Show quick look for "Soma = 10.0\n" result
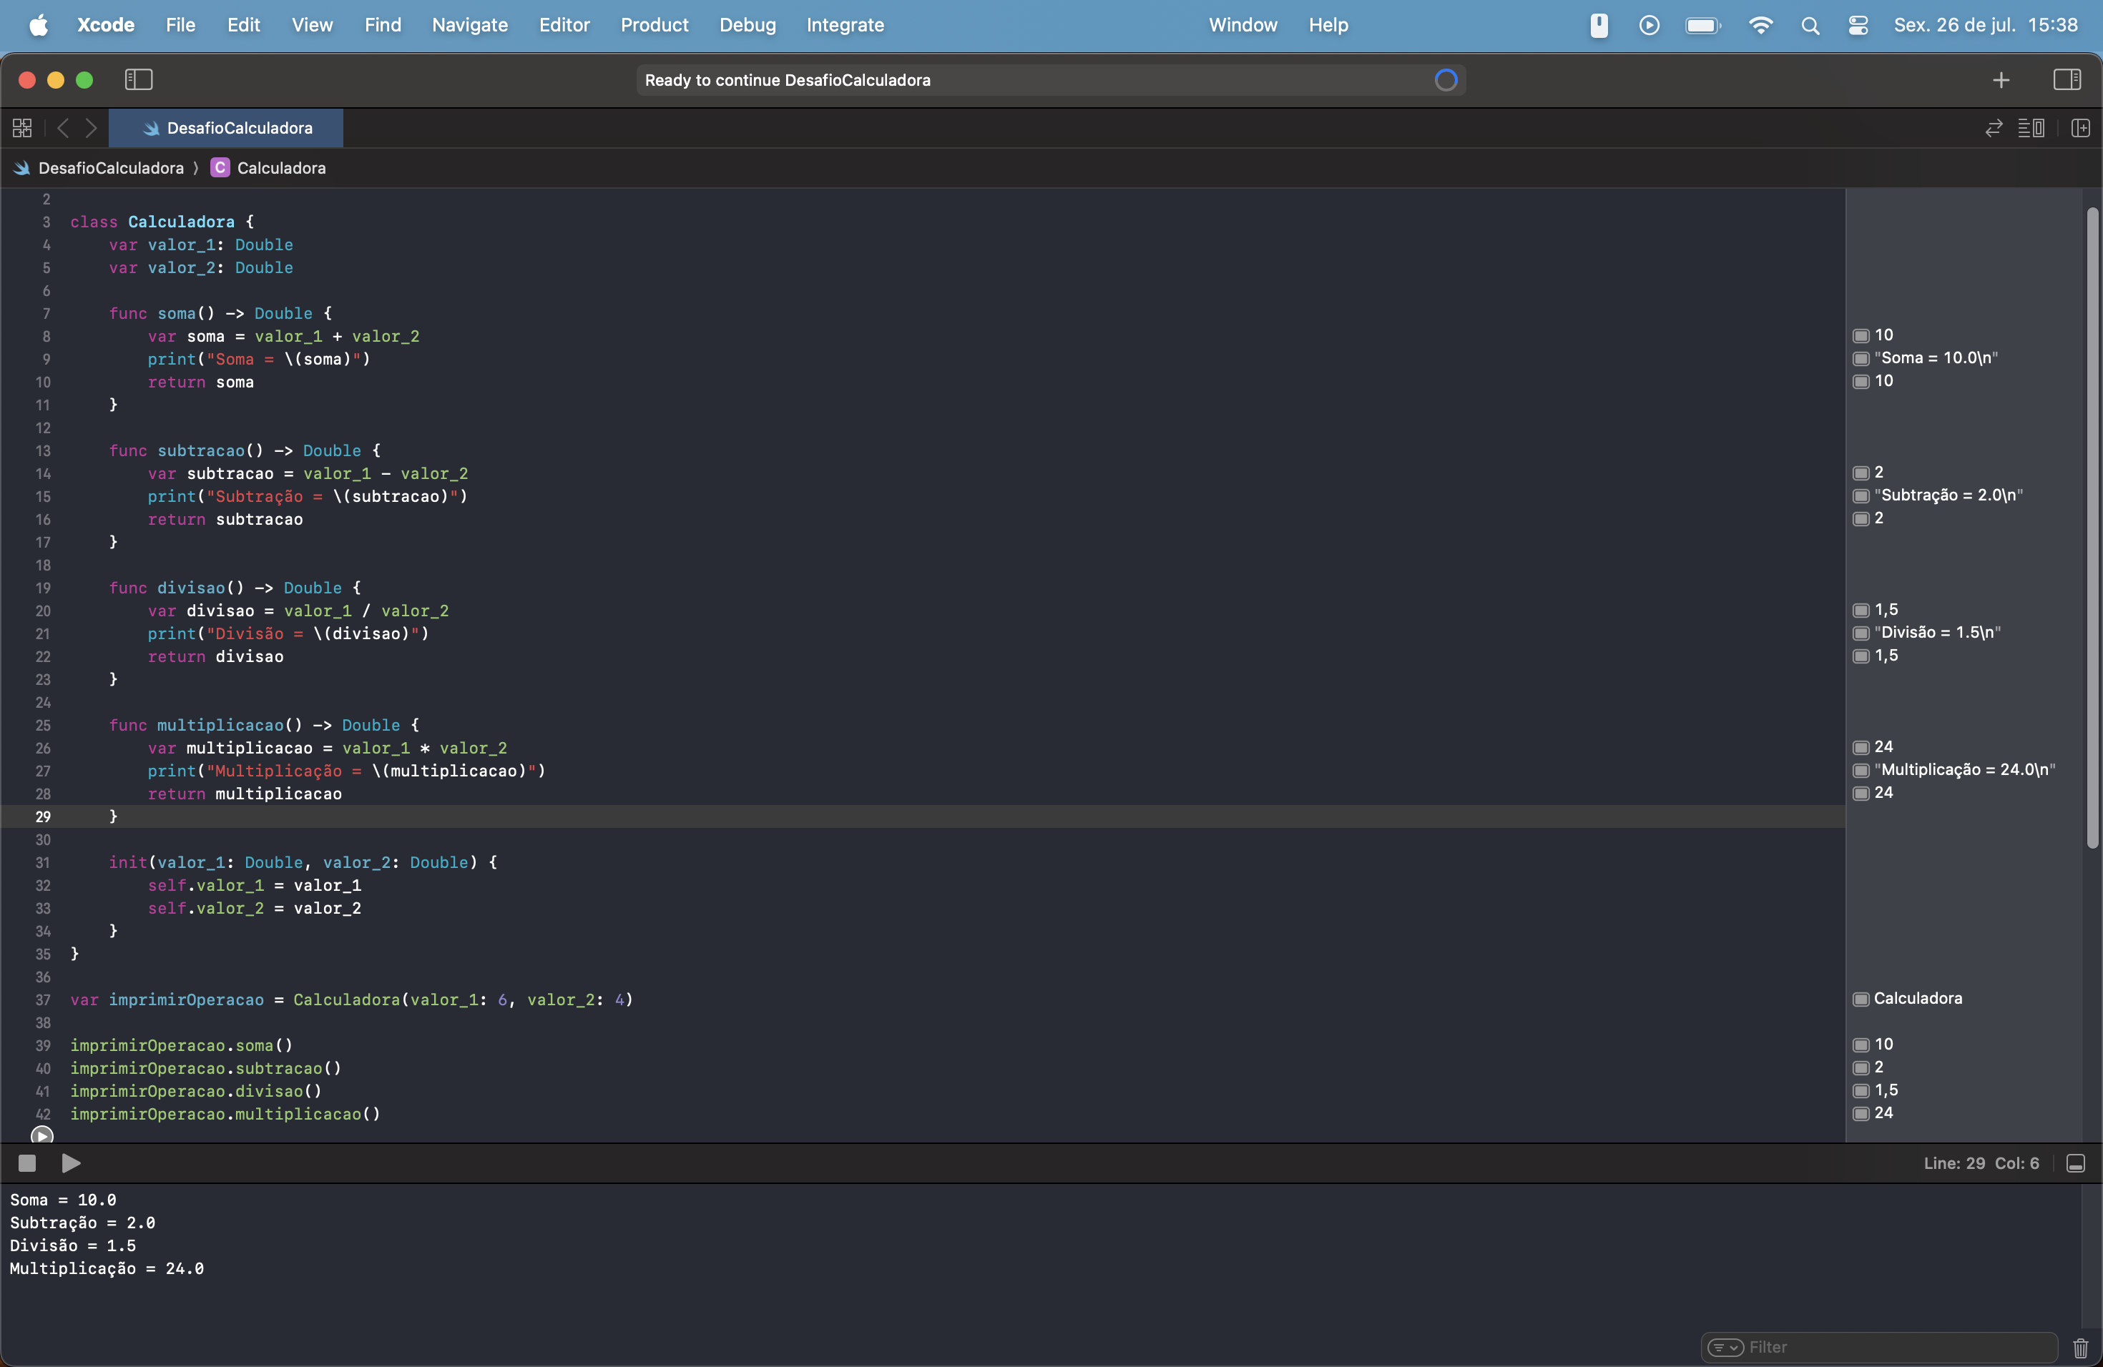Screen dimensions: 2103x1367 (x=1861, y=358)
